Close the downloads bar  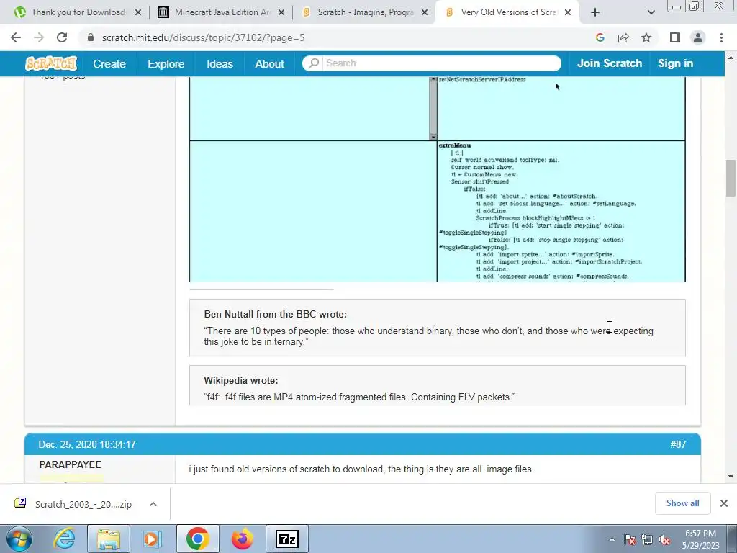724,503
